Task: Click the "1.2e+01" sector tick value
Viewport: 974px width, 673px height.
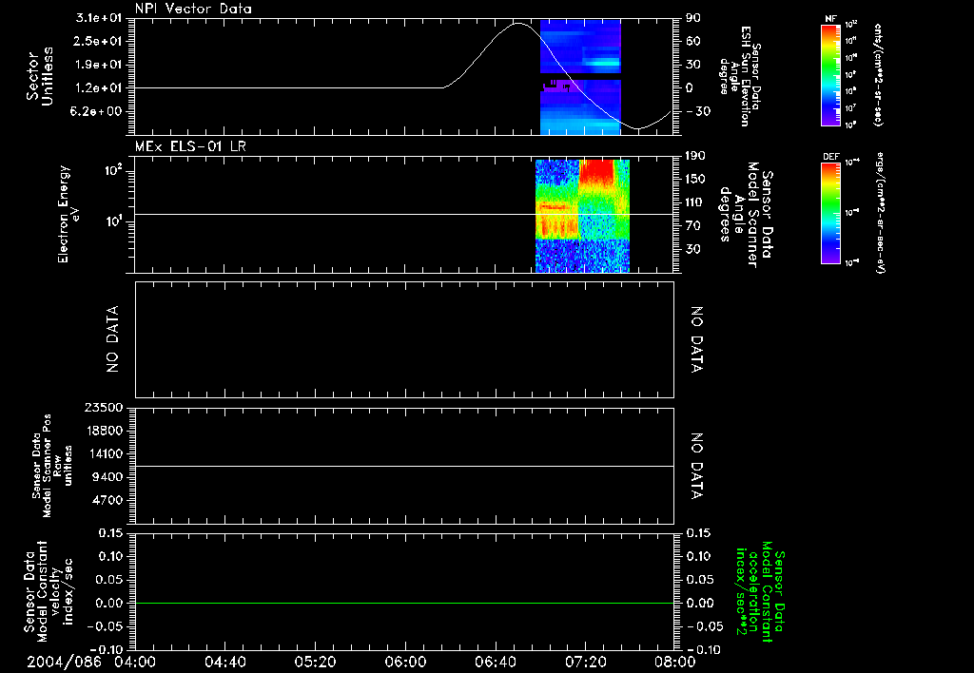Action: pos(99,88)
